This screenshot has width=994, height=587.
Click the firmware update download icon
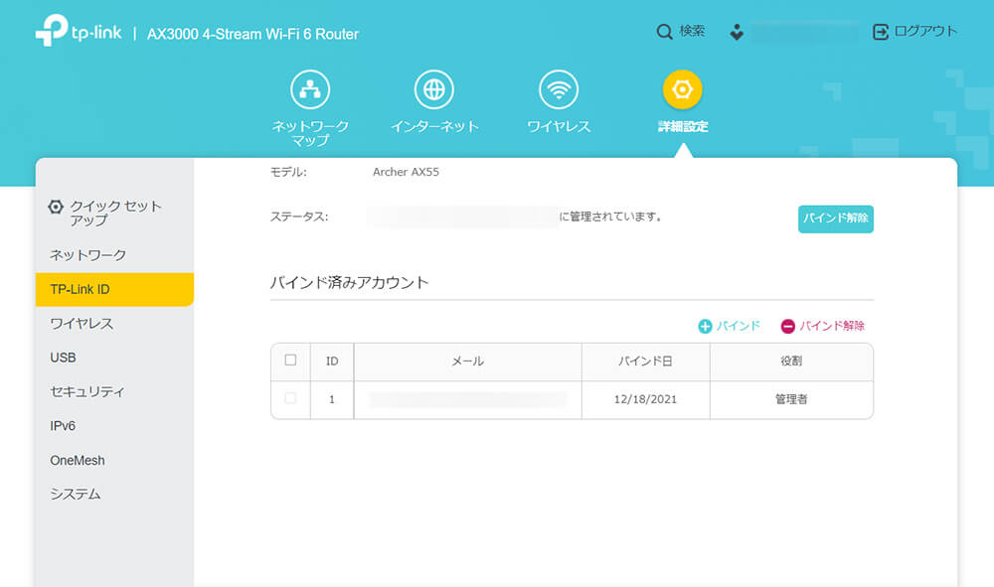coord(737,32)
